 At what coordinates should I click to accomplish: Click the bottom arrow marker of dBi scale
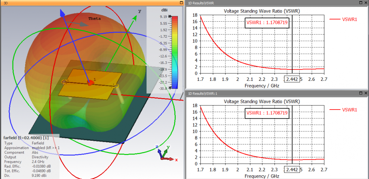pos(170,89)
